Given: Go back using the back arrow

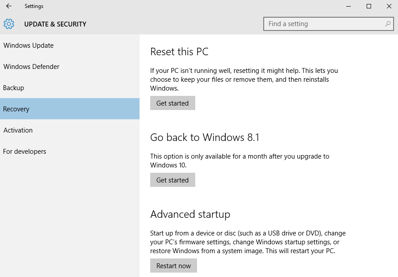Looking at the screenshot, I should [x=9, y=6].
